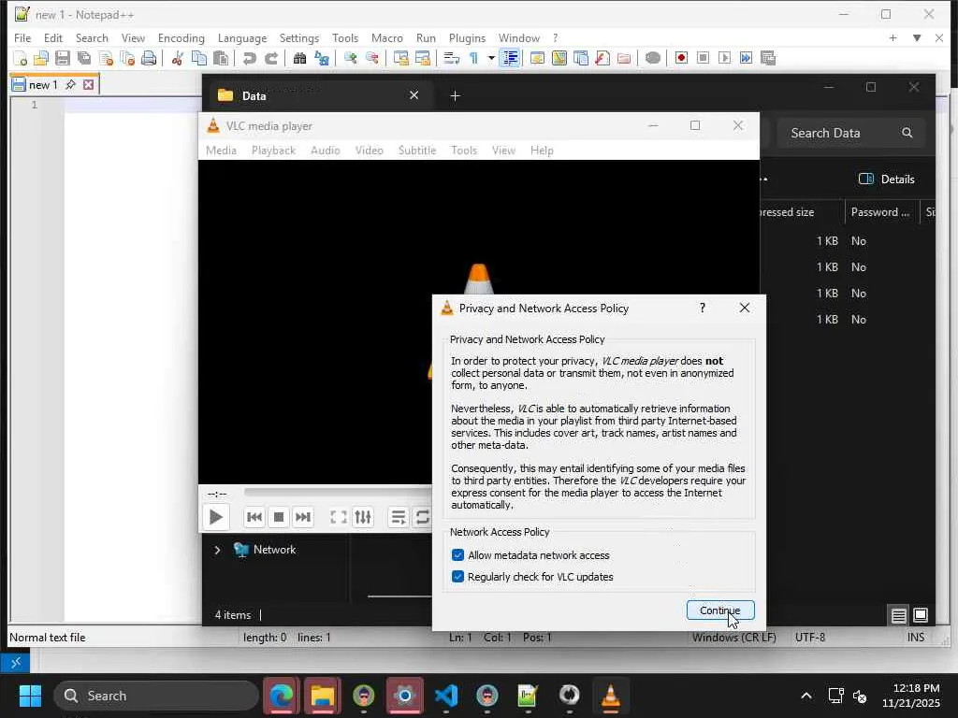958x718 pixels.
Task: Open the Tools menu in VLC
Action: (x=464, y=151)
